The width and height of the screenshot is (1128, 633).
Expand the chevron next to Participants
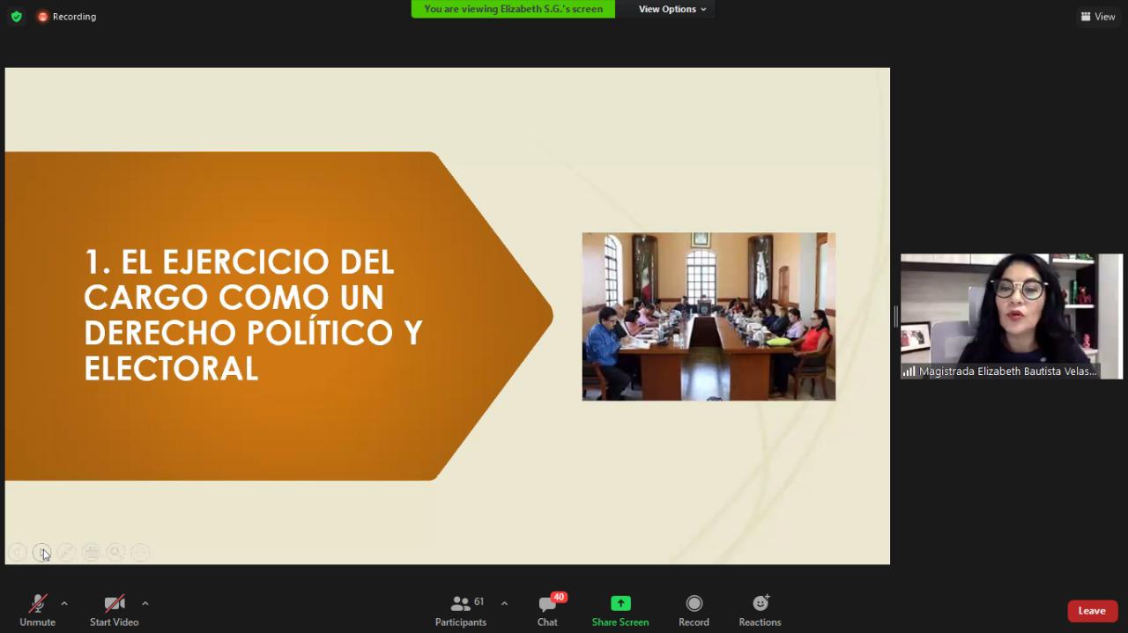[504, 603]
